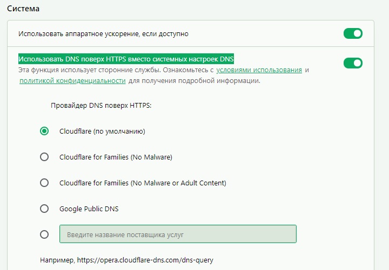Viewport: 389px width, 270px height.
Task: Pick the Google Public DNS radio button
Action: click(44, 209)
